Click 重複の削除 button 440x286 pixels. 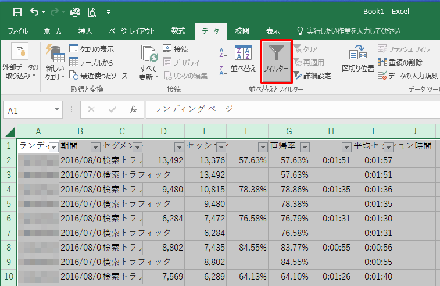400,62
